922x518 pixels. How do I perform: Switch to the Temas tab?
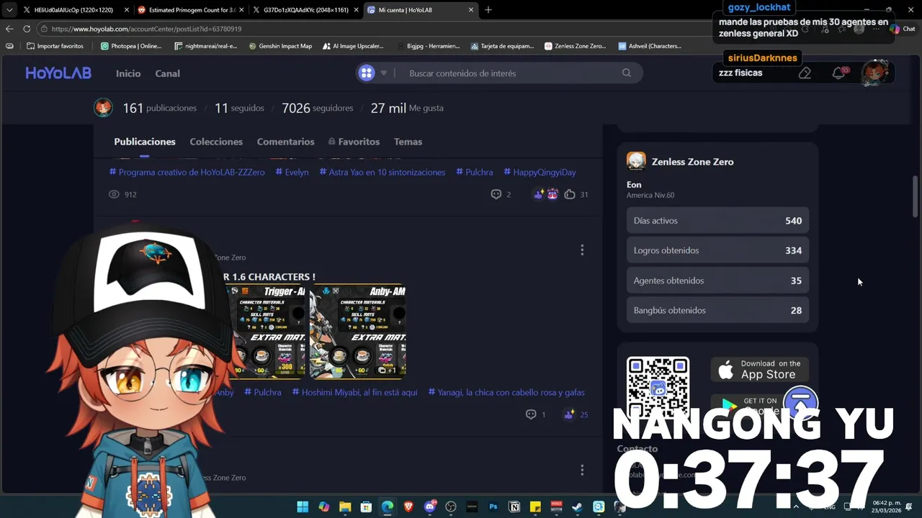(408, 142)
